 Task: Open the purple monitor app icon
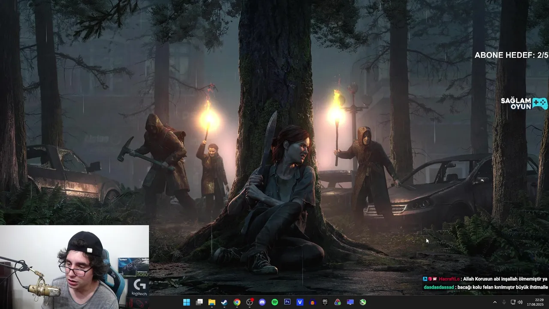(x=350, y=302)
